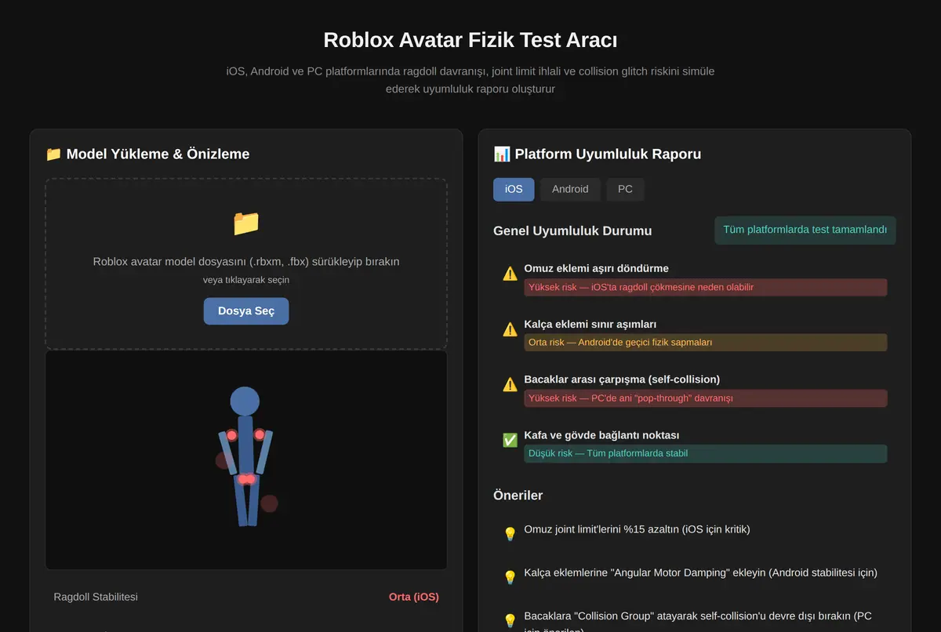Click folder icon in Model Yükleme heading

[53, 154]
